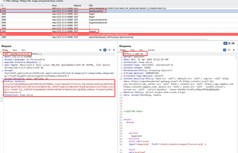Select history row 2005 /superset/welcome/
This screenshot has width=238, height=153.
(x=119, y=23)
